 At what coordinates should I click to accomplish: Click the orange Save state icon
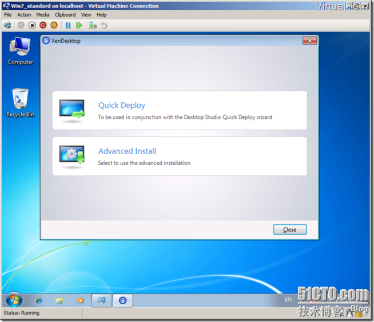(x=54, y=25)
